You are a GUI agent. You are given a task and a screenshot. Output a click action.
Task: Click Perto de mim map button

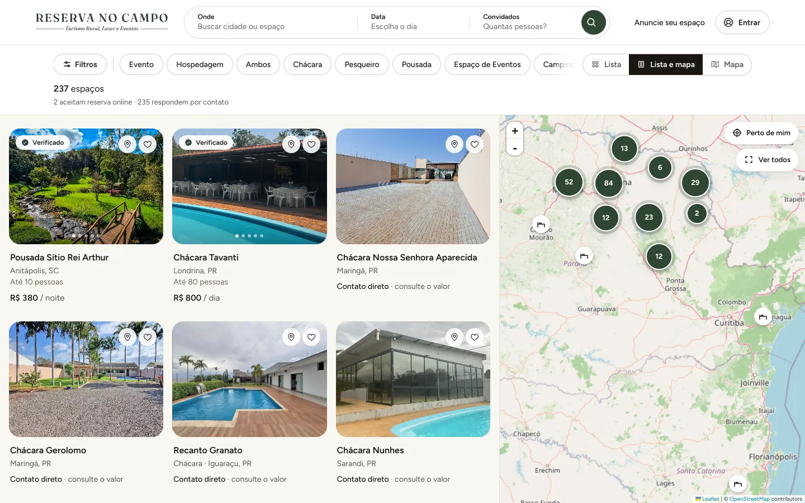pyautogui.click(x=761, y=133)
